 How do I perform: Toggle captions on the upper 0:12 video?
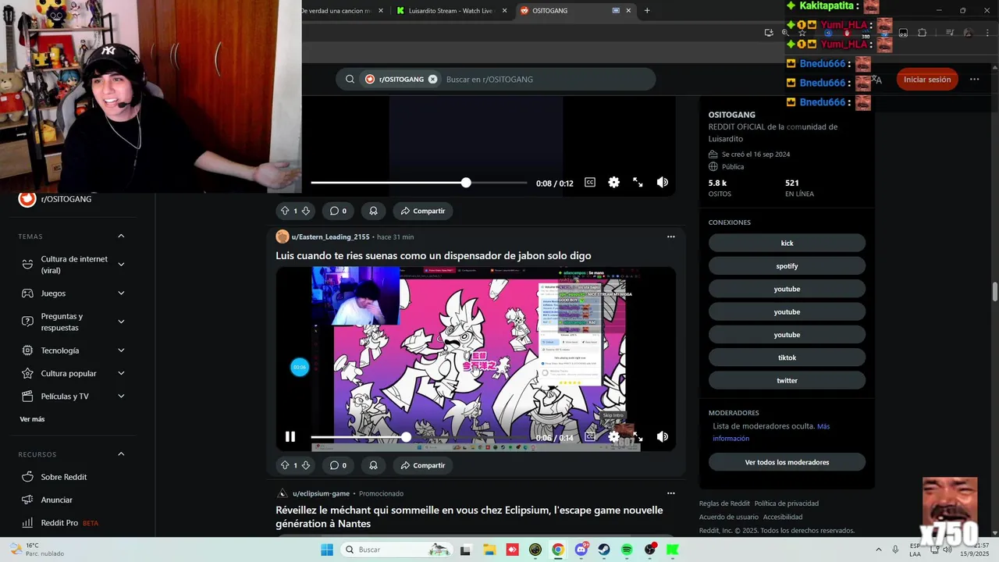(590, 183)
